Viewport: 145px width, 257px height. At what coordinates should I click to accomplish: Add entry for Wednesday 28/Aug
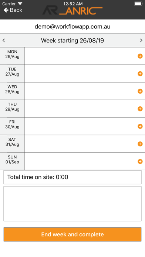coord(140,91)
